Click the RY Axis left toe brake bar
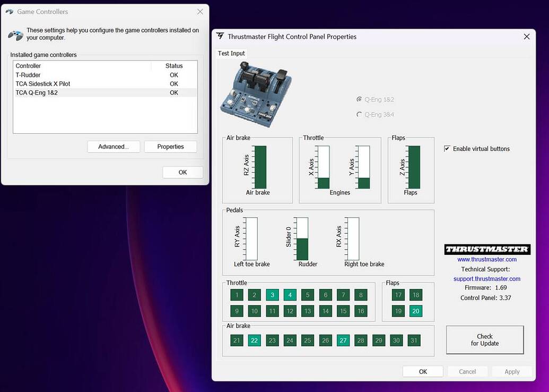Image resolution: width=549 pixels, height=392 pixels. coord(252,239)
